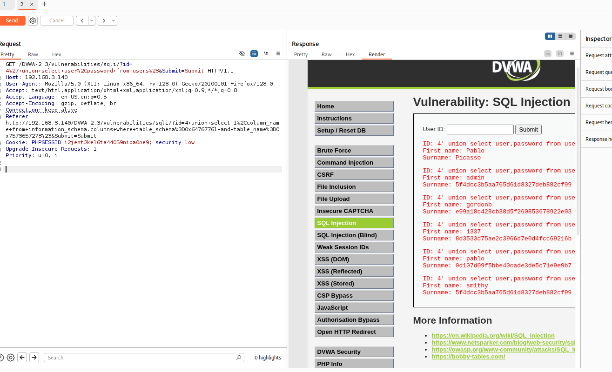Expand Request cookies in Inspector
612x372 pixels.
coord(597,106)
